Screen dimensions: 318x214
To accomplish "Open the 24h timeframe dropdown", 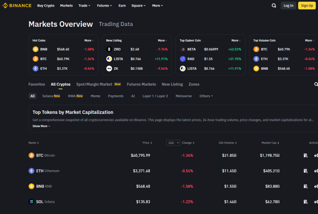I will pos(173,143).
